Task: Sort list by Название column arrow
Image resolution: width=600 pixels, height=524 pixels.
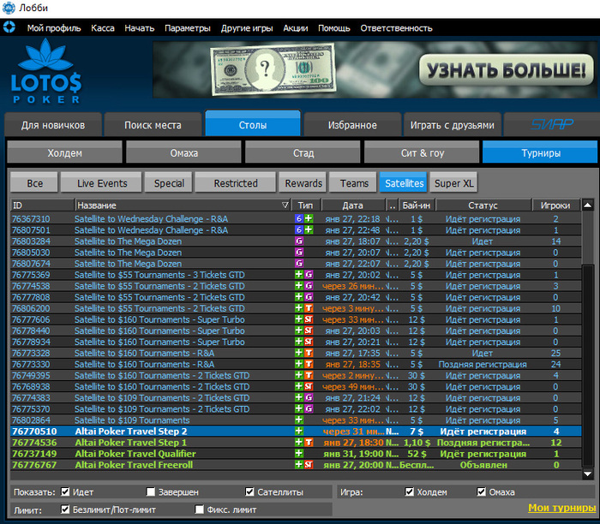Action: (x=285, y=205)
